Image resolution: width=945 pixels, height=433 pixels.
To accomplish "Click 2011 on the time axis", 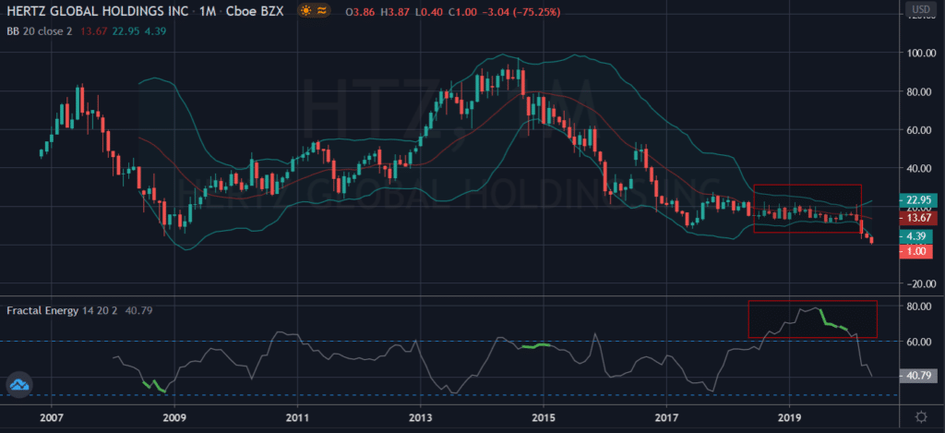I will [297, 416].
